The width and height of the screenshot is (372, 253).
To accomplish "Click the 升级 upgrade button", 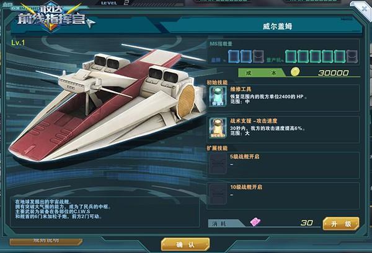I will pos(341,224).
